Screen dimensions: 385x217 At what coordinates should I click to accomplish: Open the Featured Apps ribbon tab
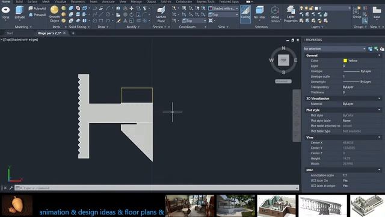pyautogui.click(x=229, y=1)
